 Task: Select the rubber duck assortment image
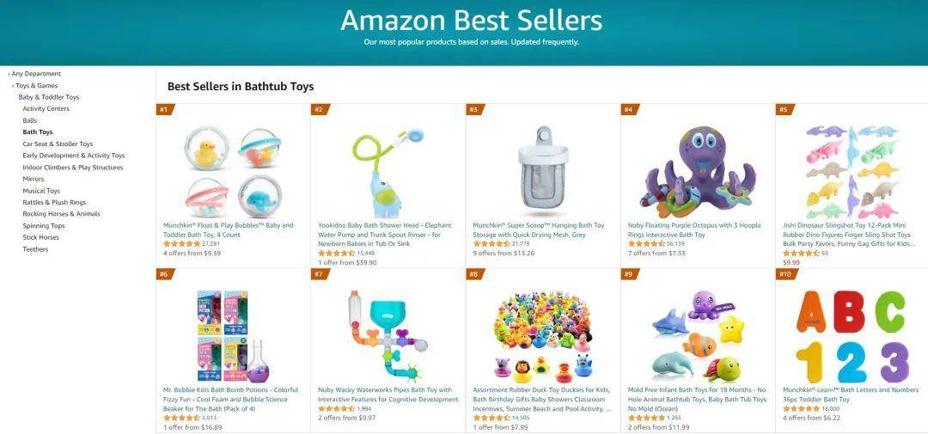coord(543,336)
